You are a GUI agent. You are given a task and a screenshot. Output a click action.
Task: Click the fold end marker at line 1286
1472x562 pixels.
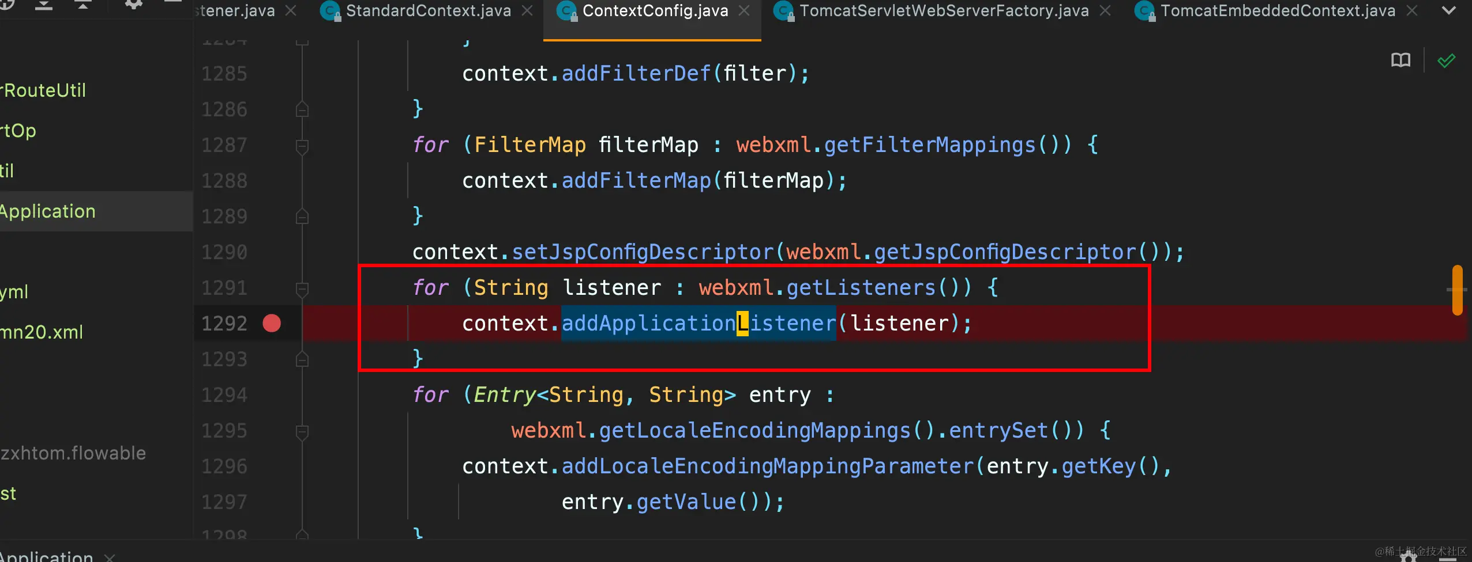[x=302, y=109]
